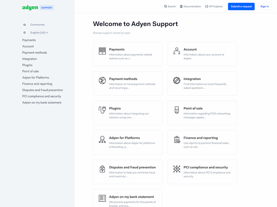The width and height of the screenshot is (277, 207).
Task: Click the Submit a request button
Action: click(241, 7)
